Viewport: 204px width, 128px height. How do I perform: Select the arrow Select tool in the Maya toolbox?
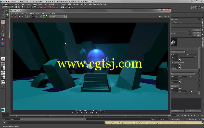coord(3,22)
